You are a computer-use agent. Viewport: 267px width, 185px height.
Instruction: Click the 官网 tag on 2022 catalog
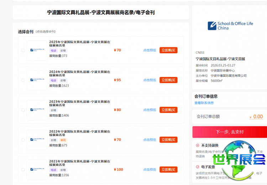click(x=63, y=140)
